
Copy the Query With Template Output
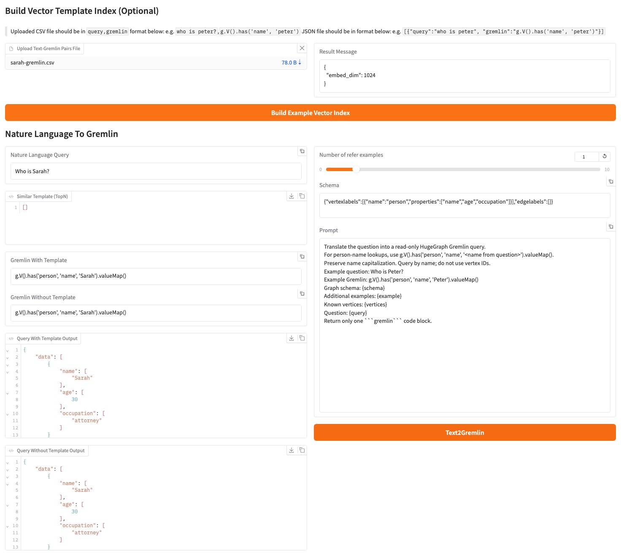pos(302,338)
